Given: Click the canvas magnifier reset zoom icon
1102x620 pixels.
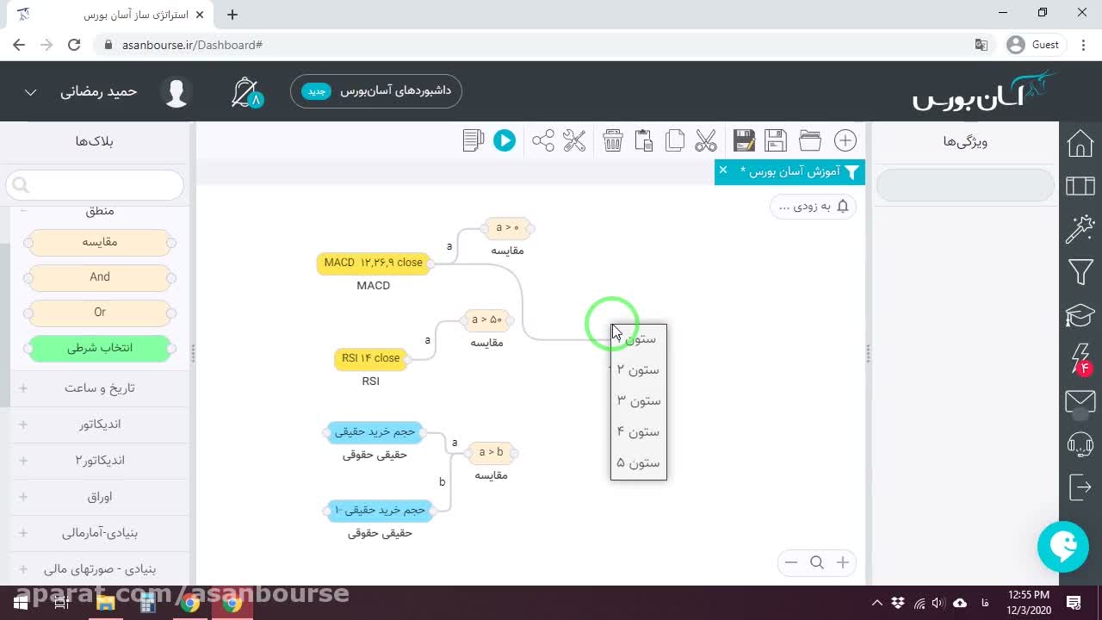Looking at the screenshot, I should 817,562.
